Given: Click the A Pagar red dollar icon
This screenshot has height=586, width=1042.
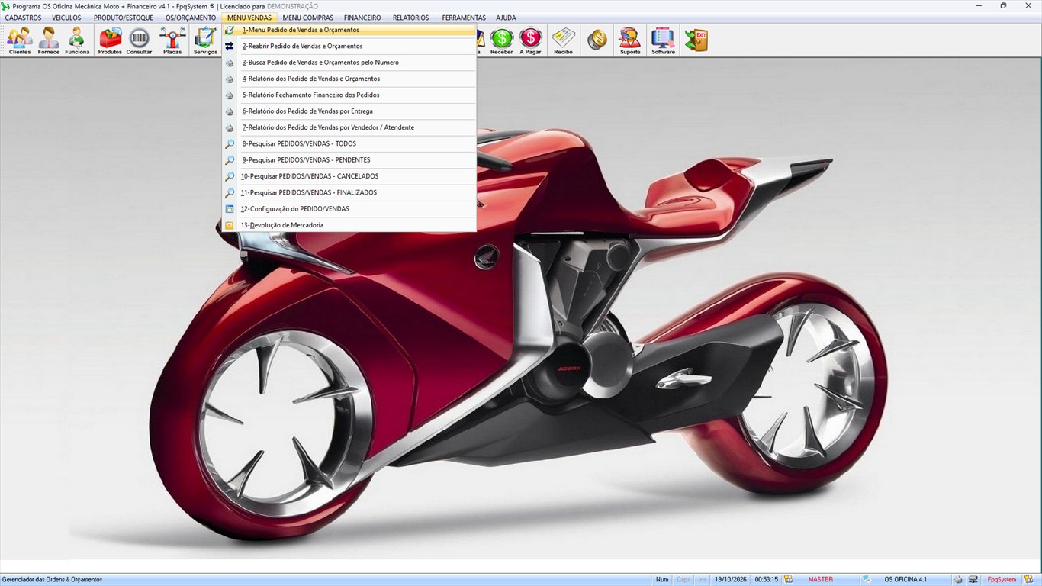Looking at the screenshot, I should (x=530, y=40).
